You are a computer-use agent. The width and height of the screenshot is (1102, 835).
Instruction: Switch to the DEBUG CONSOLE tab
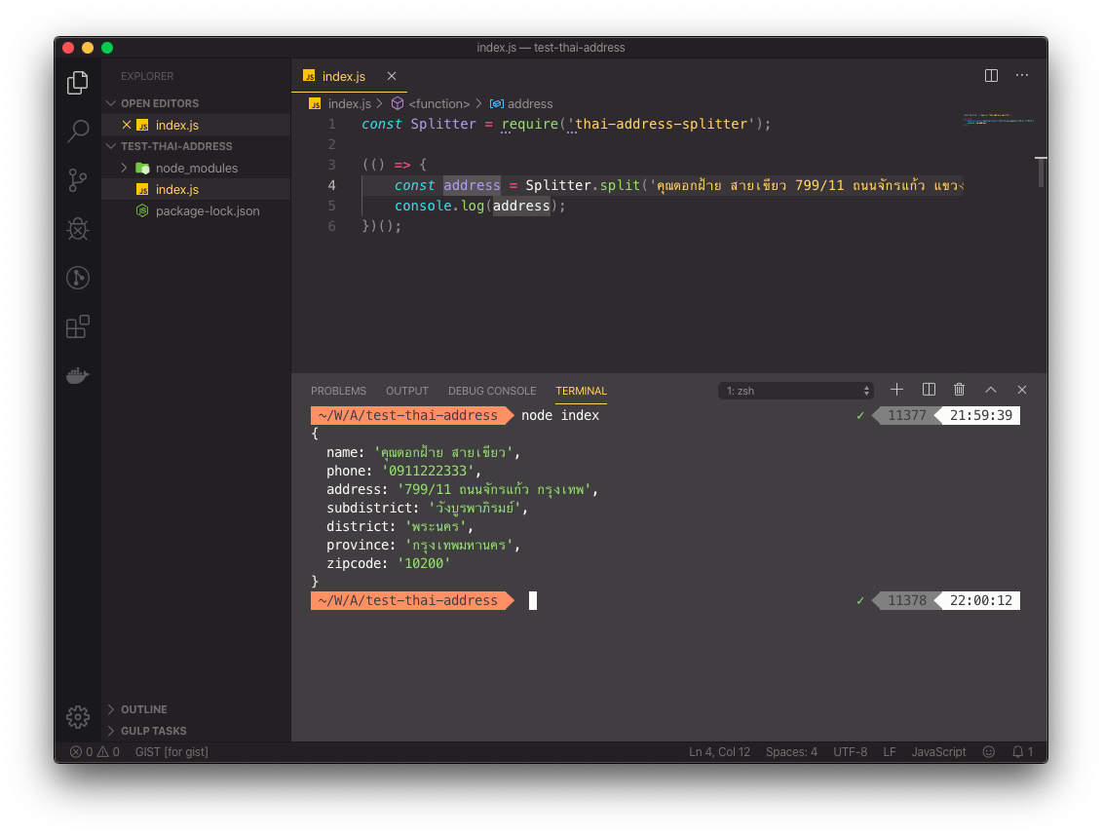coord(492,391)
